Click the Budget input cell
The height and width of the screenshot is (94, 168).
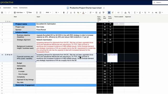(x=66, y=63)
